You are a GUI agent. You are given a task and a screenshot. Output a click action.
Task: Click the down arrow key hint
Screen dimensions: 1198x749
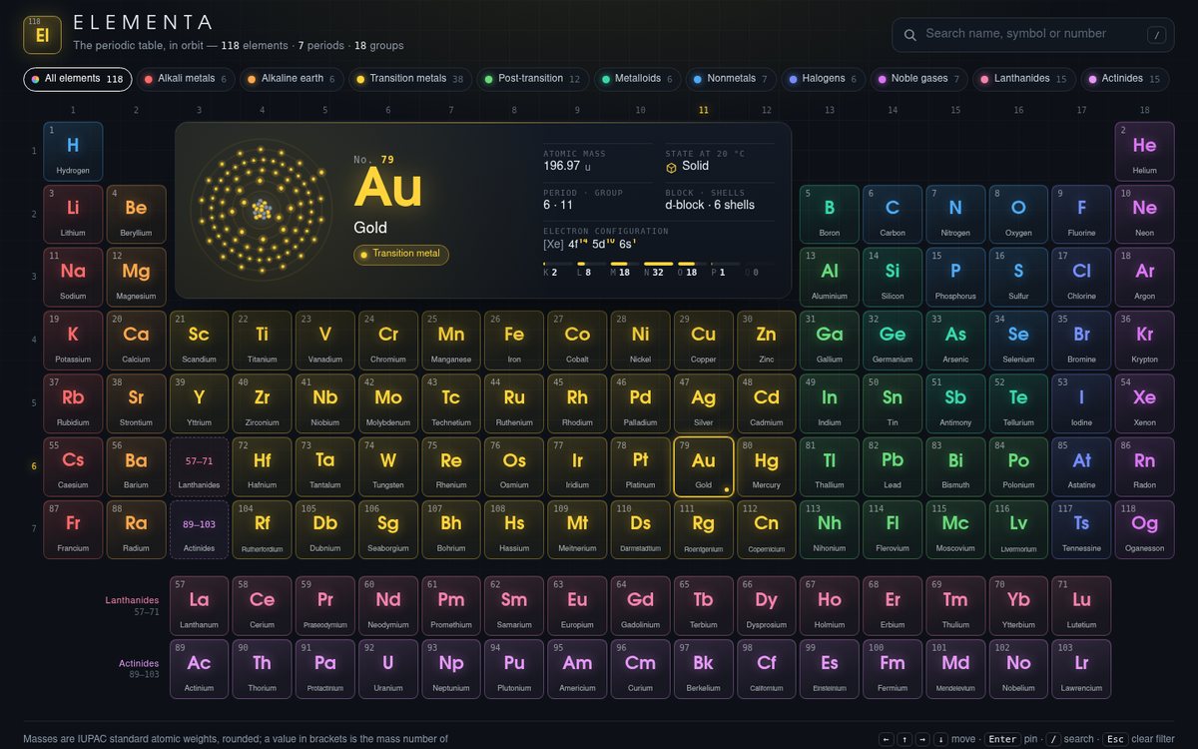[940, 739]
